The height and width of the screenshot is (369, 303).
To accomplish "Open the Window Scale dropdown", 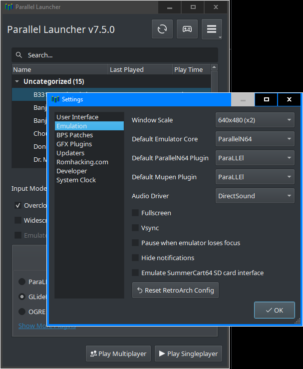I will click(x=255, y=120).
